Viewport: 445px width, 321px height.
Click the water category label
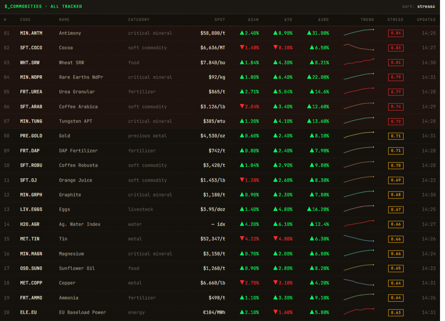[x=135, y=224]
